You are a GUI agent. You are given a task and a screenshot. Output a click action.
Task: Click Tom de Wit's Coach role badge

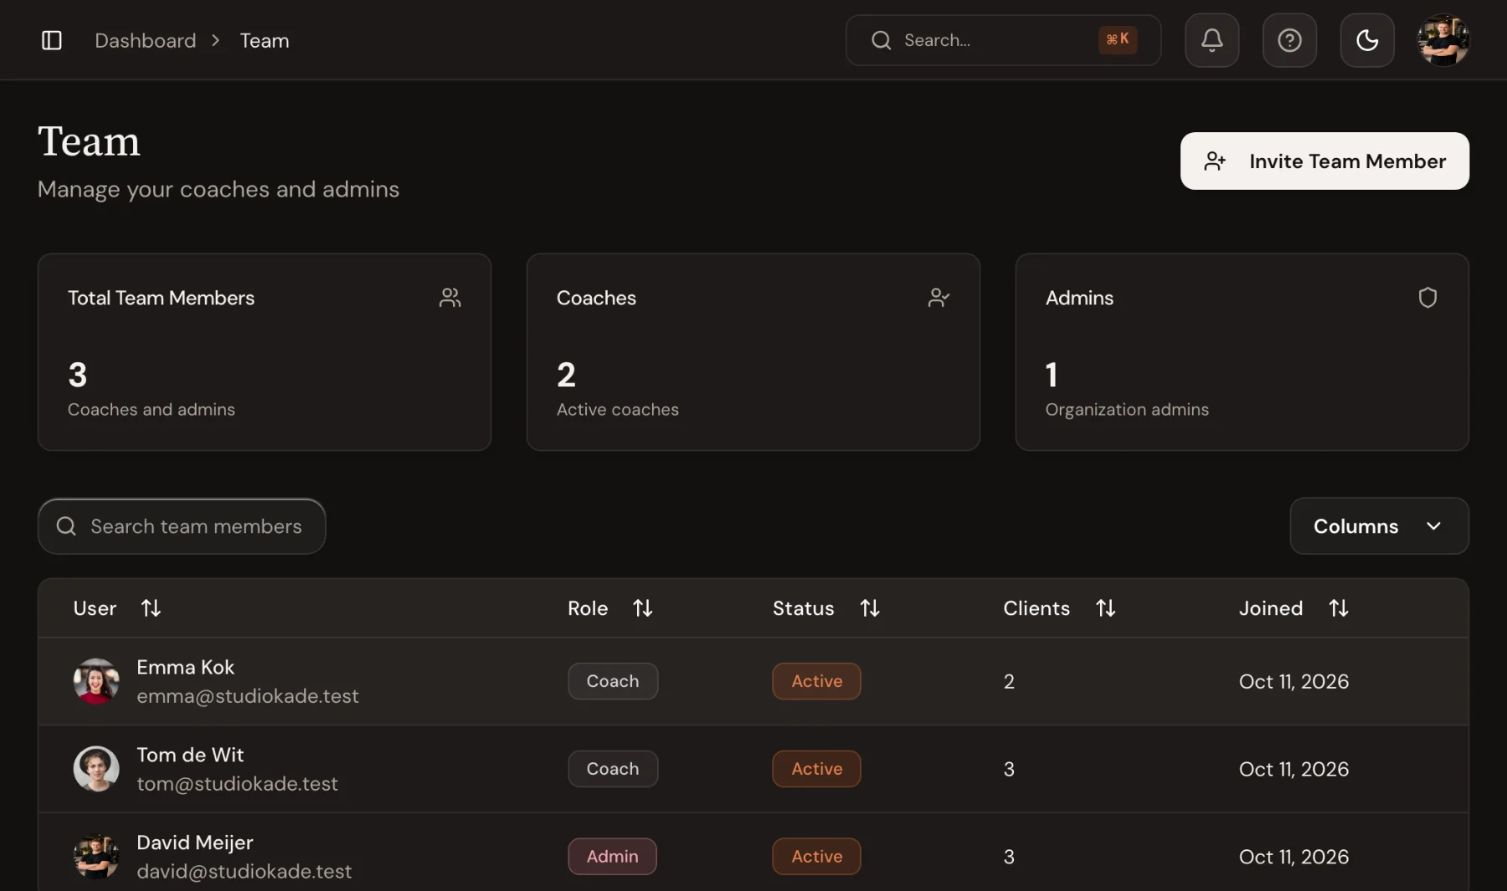click(613, 769)
